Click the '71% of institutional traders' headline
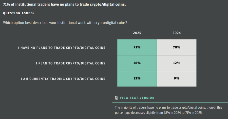The image size is (228, 119). [x=46, y=5]
